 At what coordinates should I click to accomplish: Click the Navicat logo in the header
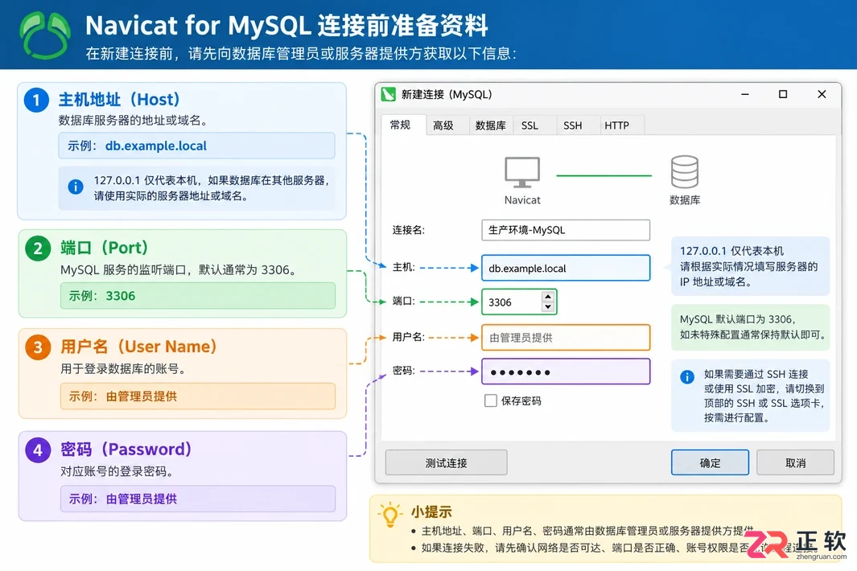[45, 35]
